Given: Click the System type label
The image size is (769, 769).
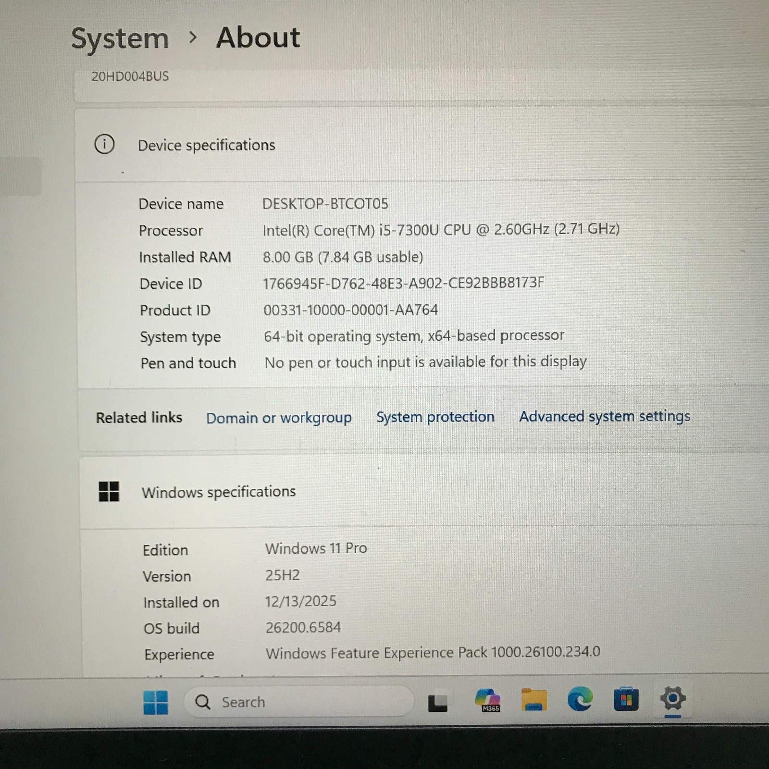Looking at the screenshot, I should click(x=180, y=337).
